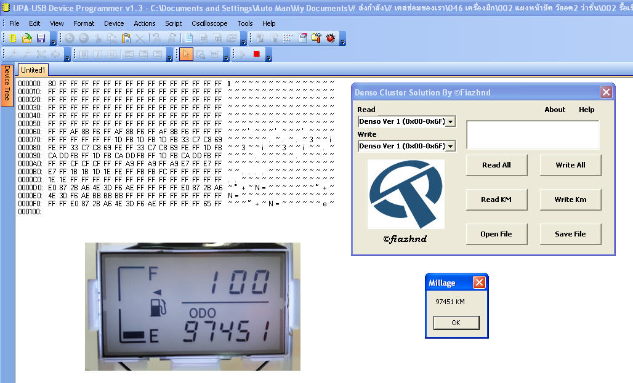Viewport: 633px width, 383px height.
Task: Click the Read All button
Action: [x=496, y=165]
